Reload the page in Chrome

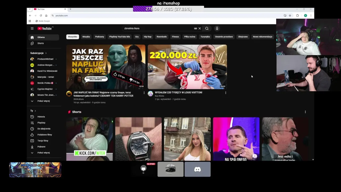tap(41, 15)
